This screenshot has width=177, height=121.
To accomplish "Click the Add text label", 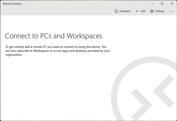I will coord(143,11).
